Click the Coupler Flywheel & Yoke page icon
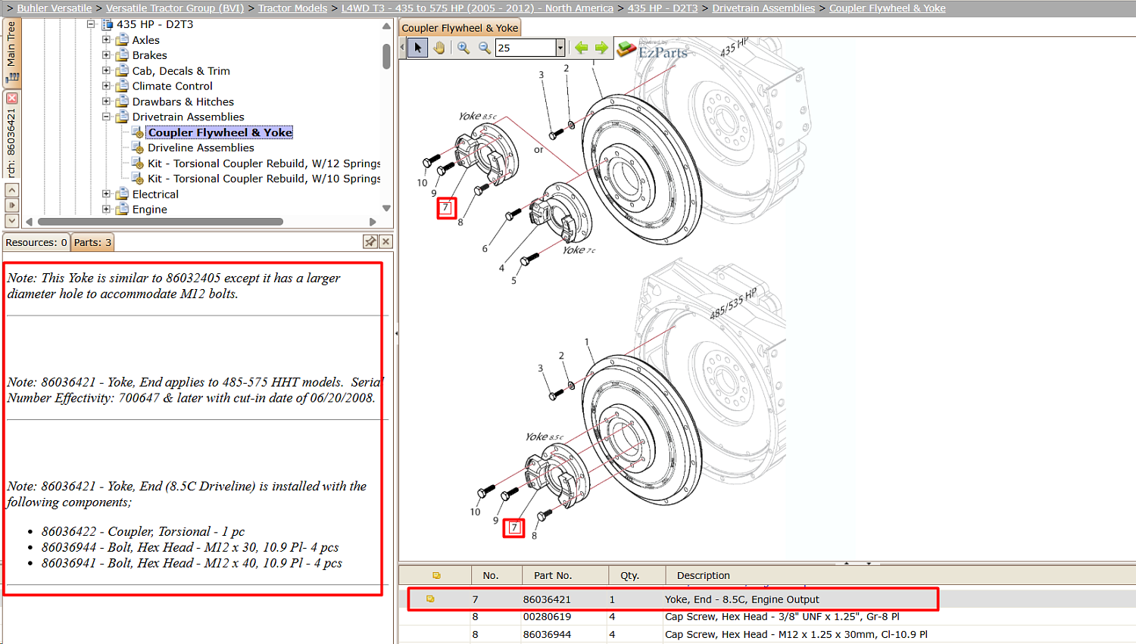1136x644 pixels. coord(138,132)
